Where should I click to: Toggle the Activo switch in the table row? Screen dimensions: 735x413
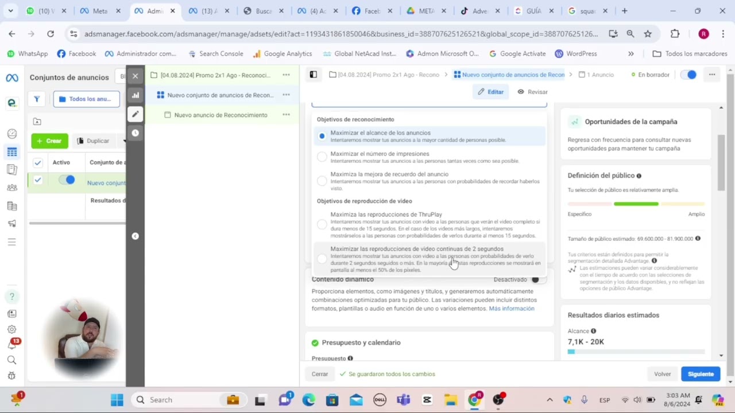pyautogui.click(x=67, y=180)
